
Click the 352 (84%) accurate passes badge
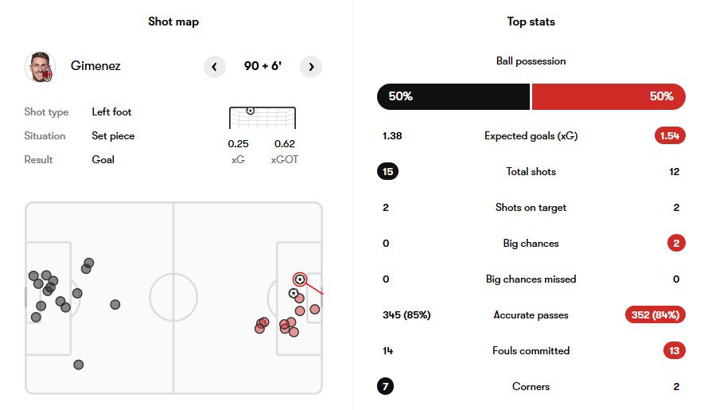(x=655, y=314)
